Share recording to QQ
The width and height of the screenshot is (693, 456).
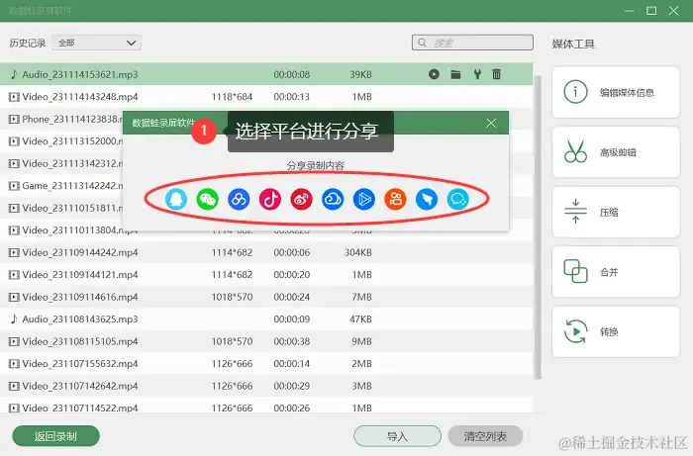[x=176, y=199]
